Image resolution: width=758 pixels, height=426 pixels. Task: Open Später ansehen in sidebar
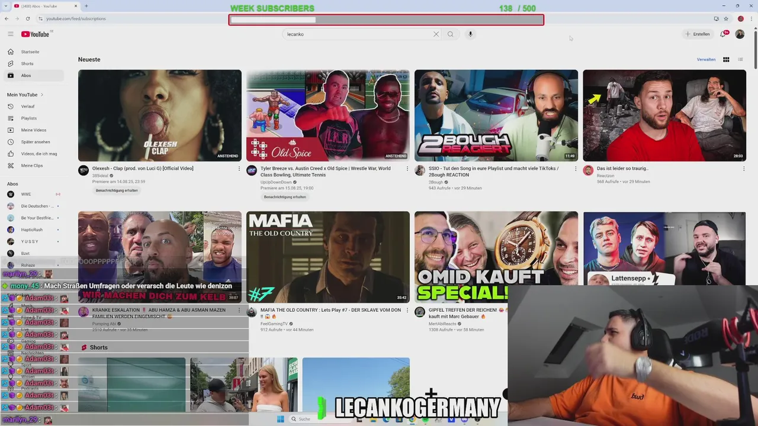pyautogui.click(x=34, y=142)
